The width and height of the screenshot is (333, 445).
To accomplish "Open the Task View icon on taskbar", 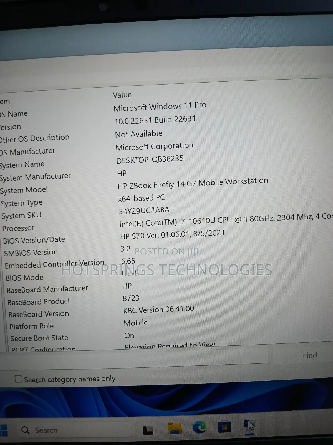I will tap(148, 430).
